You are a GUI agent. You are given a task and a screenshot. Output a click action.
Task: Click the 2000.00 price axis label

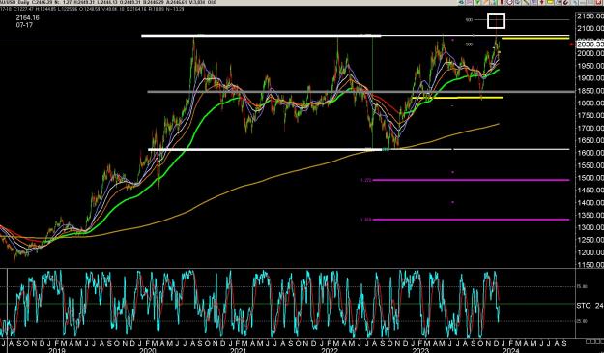pos(590,53)
